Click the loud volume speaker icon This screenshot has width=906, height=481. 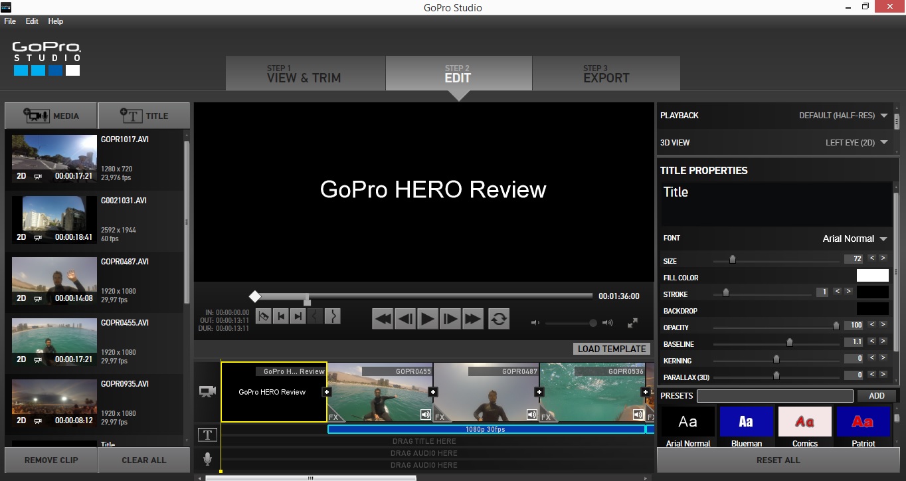[x=607, y=323]
